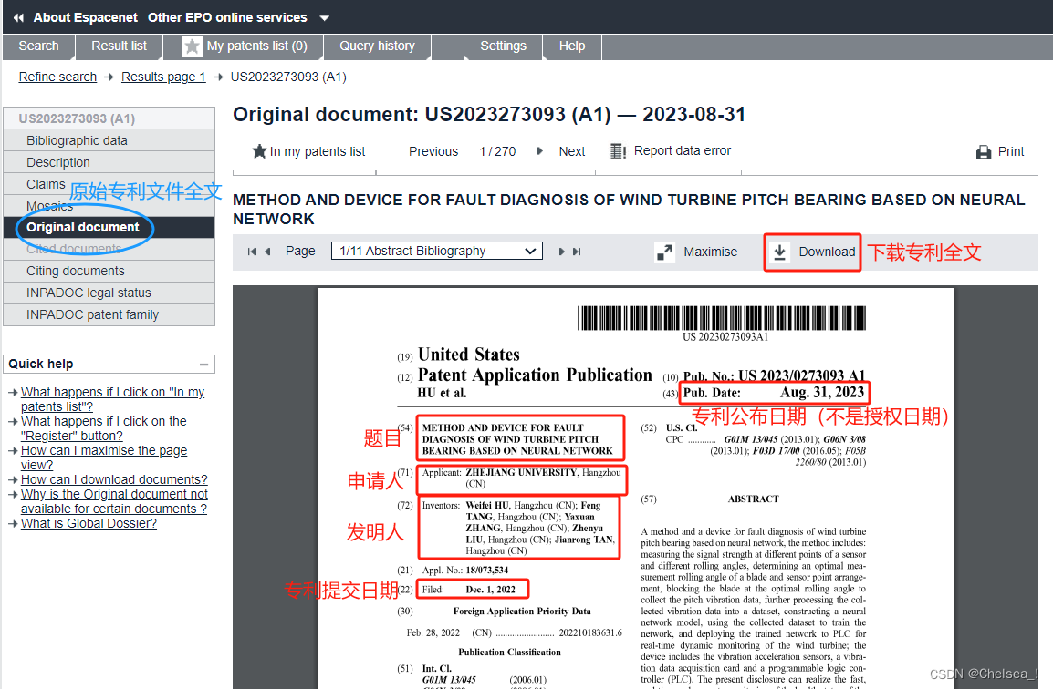The height and width of the screenshot is (689, 1053).
Task: Open How can I download documents link
Action: [x=114, y=479]
